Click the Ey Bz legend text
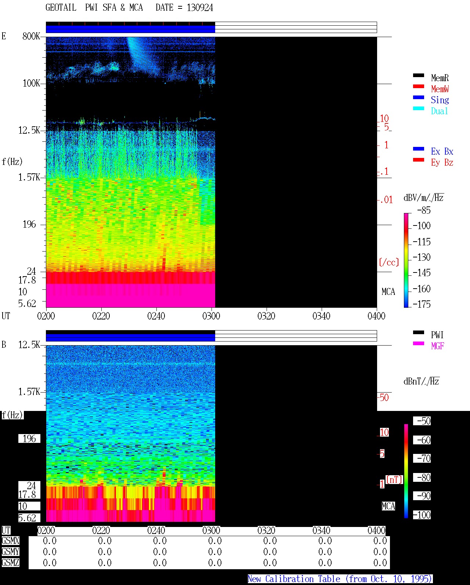This screenshot has height=585, width=470. click(x=442, y=162)
